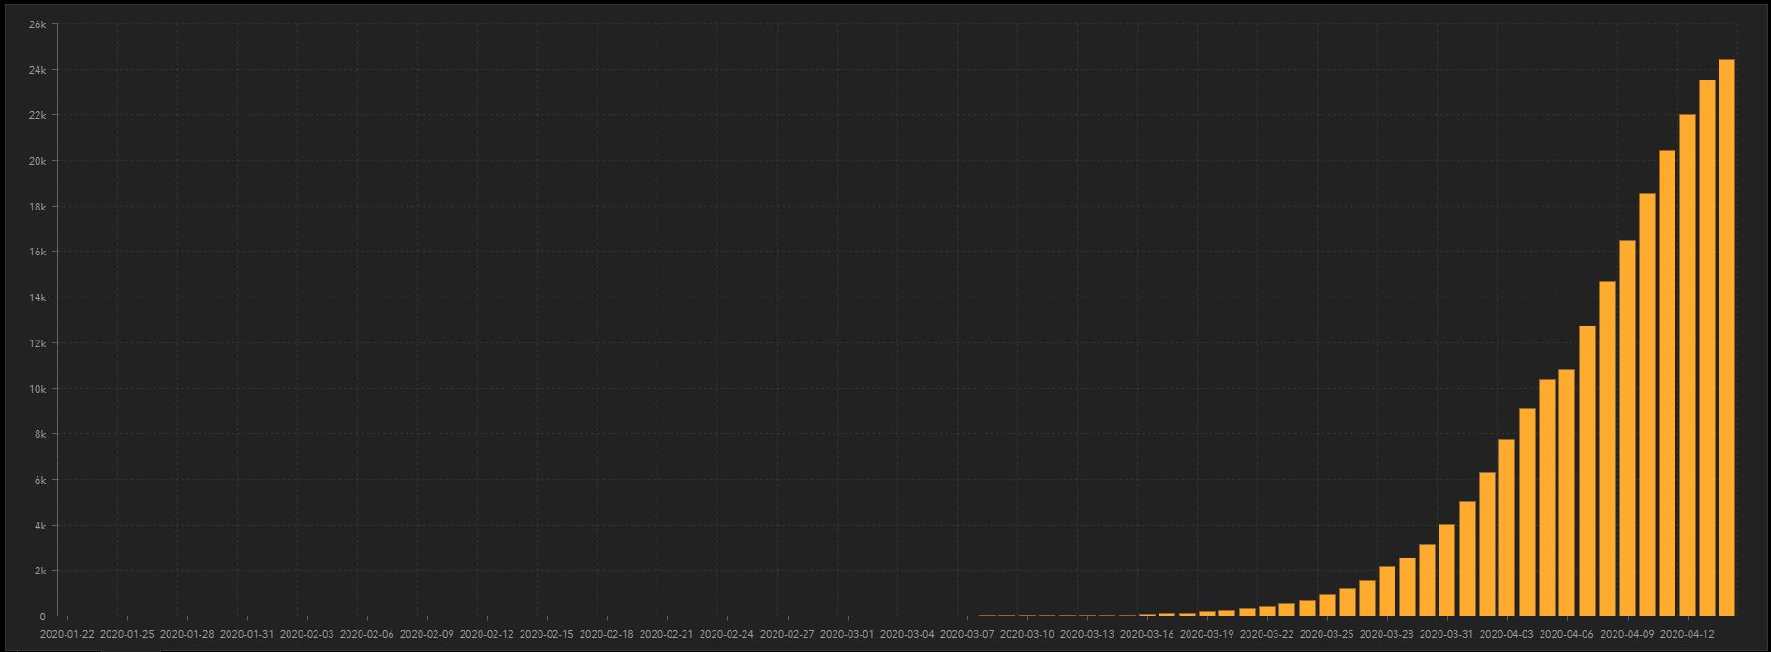
Task: Select the 2020-04-09 bar in chart
Action: (x=1627, y=428)
